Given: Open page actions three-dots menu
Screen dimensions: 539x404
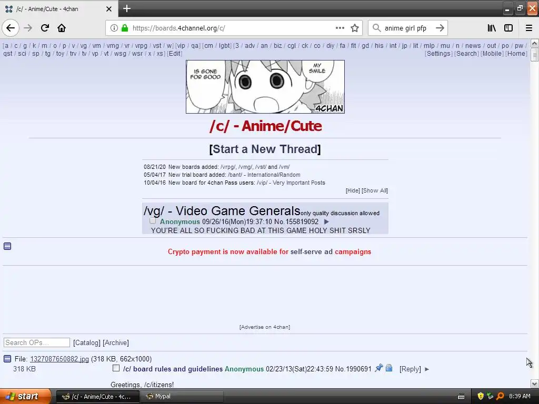Looking at the screenshot, I should pos(340,28).
